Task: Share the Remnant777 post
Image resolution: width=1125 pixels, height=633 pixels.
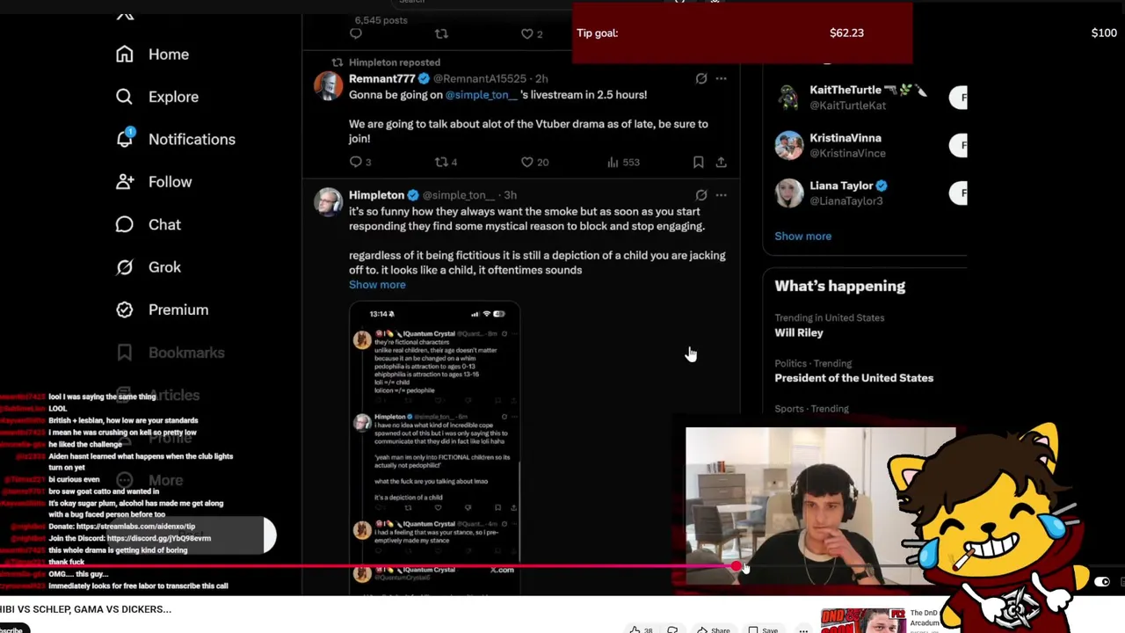Action: tap(721, 162)
